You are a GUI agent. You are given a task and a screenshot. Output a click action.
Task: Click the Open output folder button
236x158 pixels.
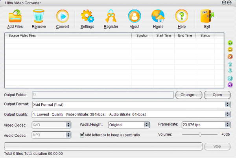pos(217,95)
